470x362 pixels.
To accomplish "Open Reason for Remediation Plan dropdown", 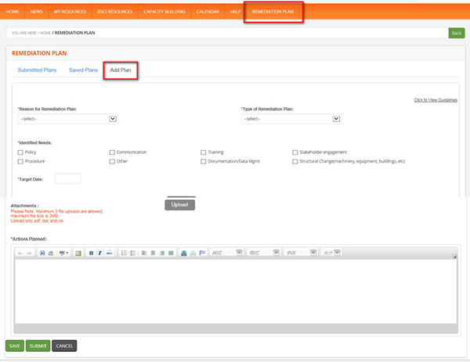I will [67, 119].
